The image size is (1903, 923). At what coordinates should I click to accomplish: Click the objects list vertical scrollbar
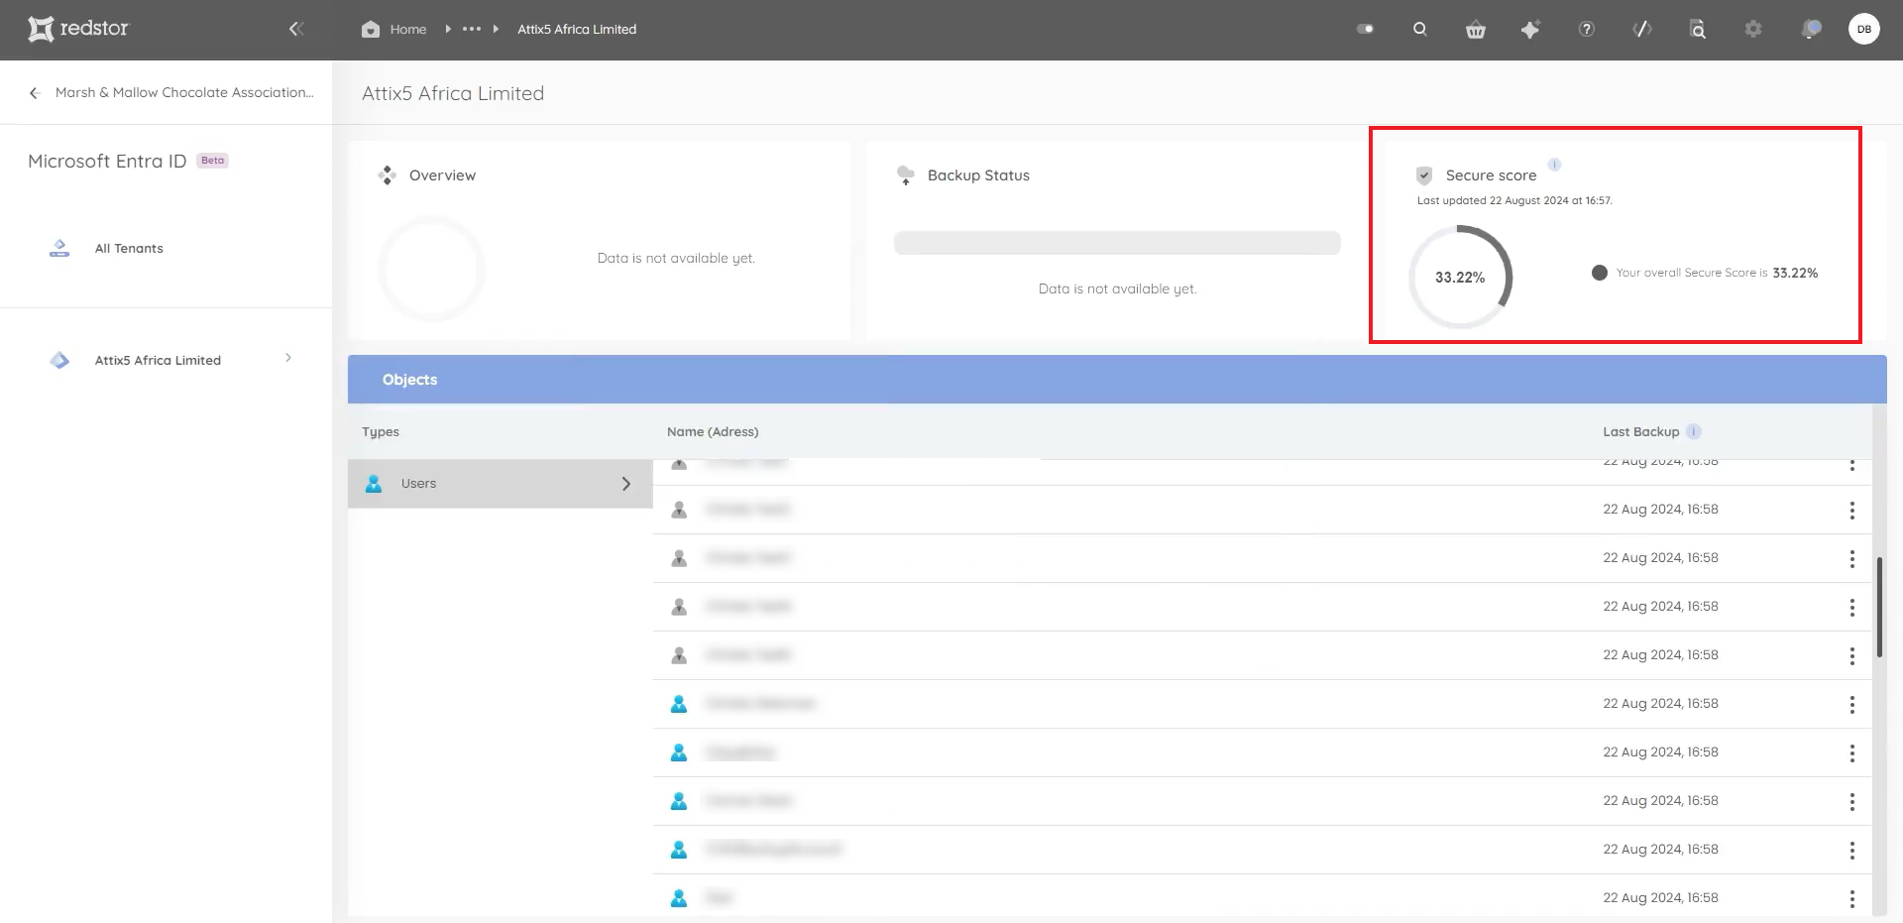[1879, 607]
